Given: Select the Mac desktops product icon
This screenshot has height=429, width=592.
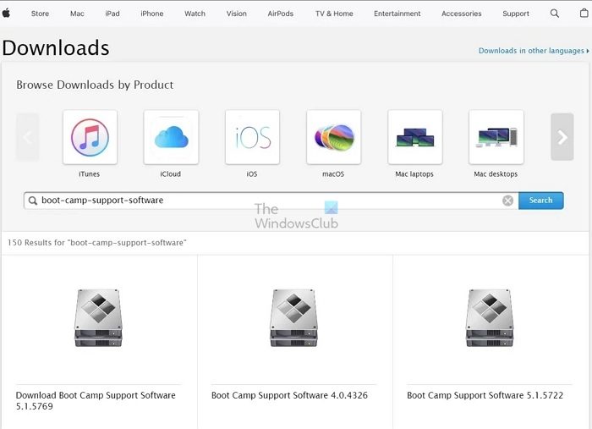Looking at the screenshot, I should [496, 137].
